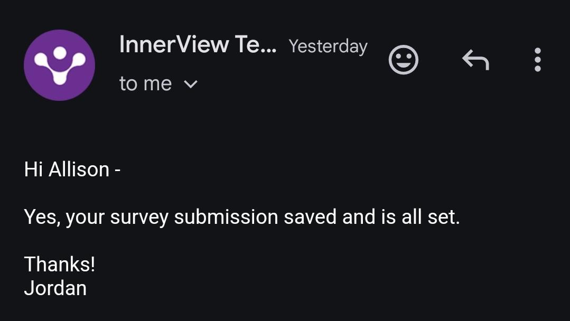Click the word "Hi" in the greeting
The image size is (570, 321).
pyautogui.click(x=33, y=169)
